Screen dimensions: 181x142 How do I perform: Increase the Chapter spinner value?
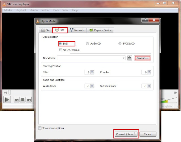(149, 71)
